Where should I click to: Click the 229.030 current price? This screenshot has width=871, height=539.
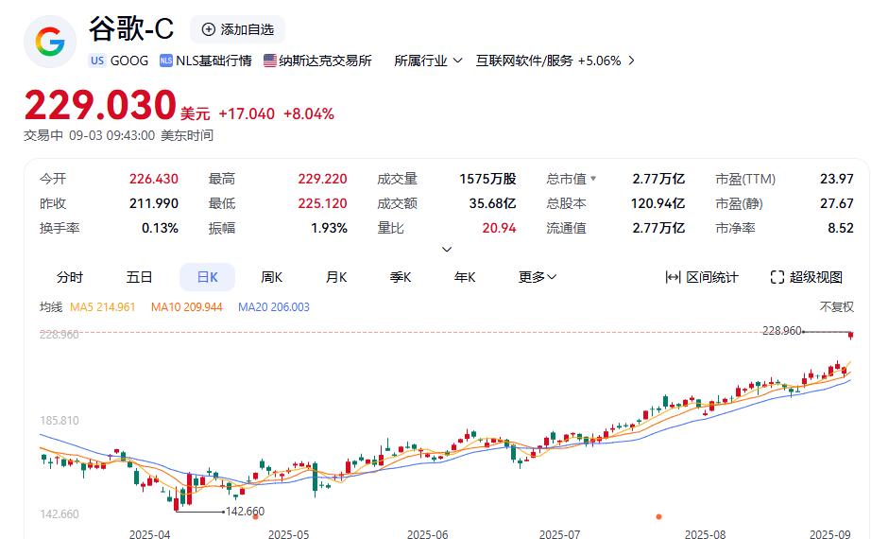pos(100,105)
